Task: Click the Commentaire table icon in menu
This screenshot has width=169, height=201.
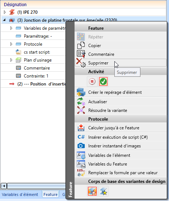Action: [x=81, y=54]
